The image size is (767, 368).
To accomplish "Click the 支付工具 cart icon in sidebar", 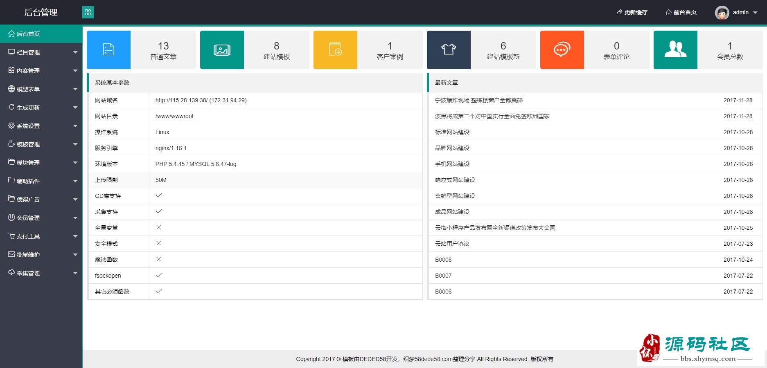I will coord(11,236).
